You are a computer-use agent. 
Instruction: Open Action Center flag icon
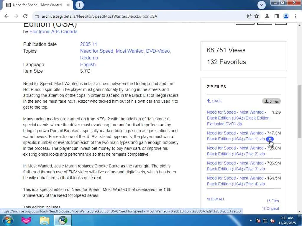tap(258, 220)
